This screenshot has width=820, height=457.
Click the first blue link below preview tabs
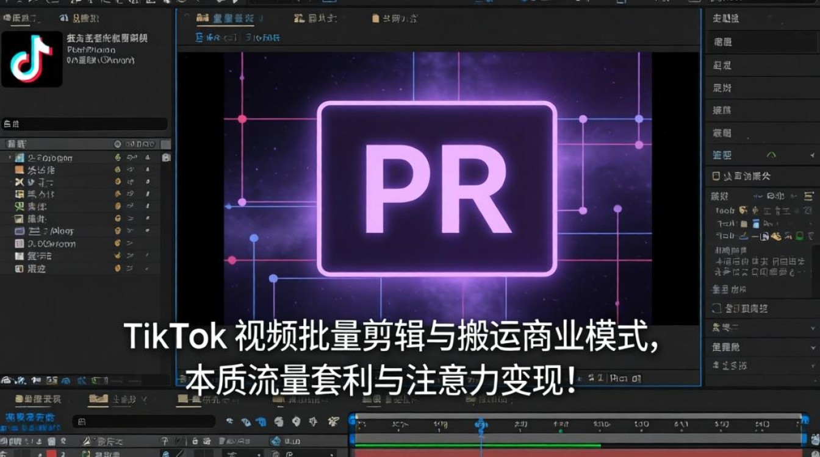tap(217, 38)
